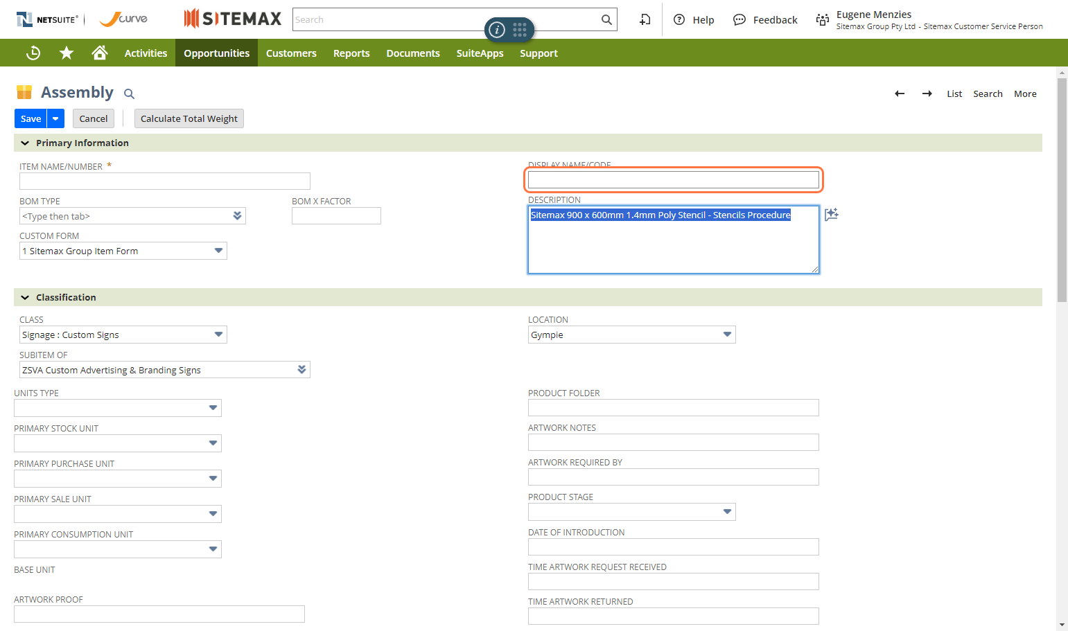Open the role switcher icon near Eugene Menzies
This screenshot has width=1068, height=631.
tap(823, 19)
